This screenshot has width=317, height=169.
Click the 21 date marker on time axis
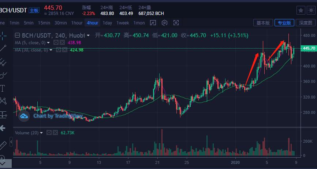tap(157, 162)
